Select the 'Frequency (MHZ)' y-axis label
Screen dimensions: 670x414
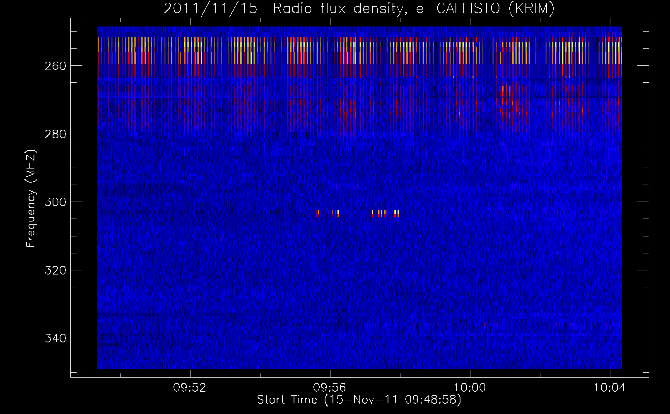tap(31, 198)
